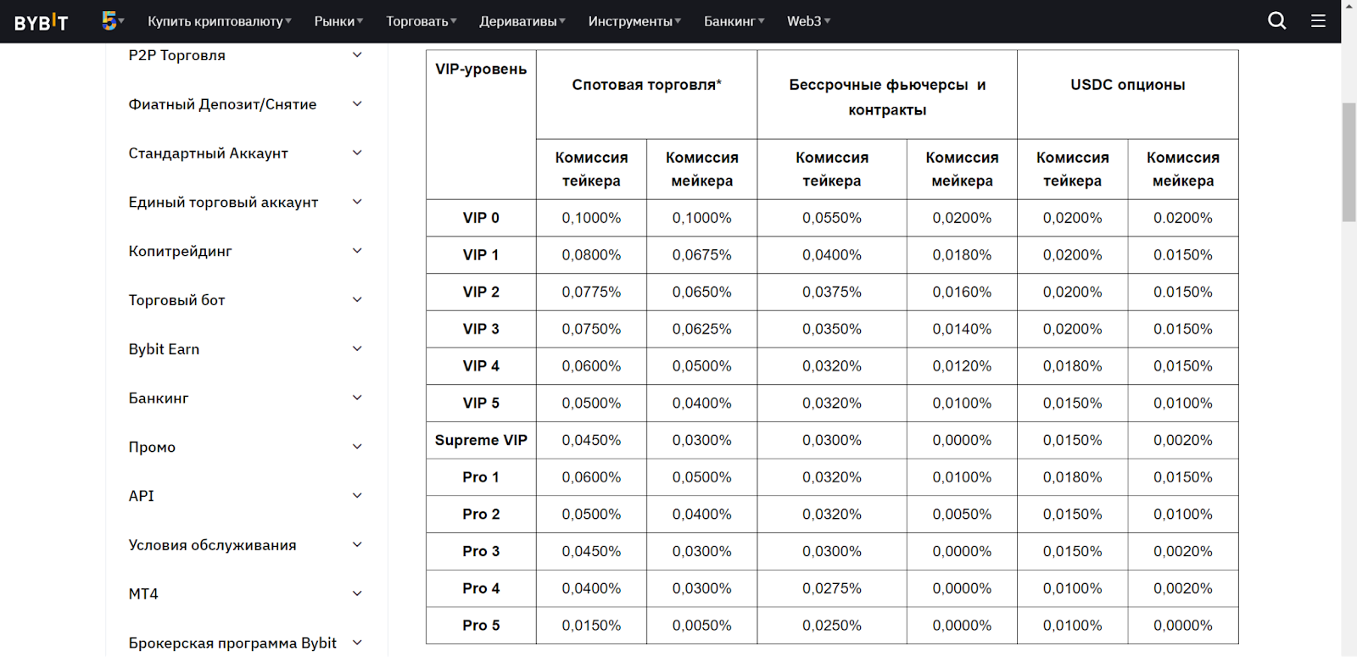Click the anniversary 5 badge icon
Image resolution: width=1357 pixels, height=657 pixels.
(x=109, y=20)
